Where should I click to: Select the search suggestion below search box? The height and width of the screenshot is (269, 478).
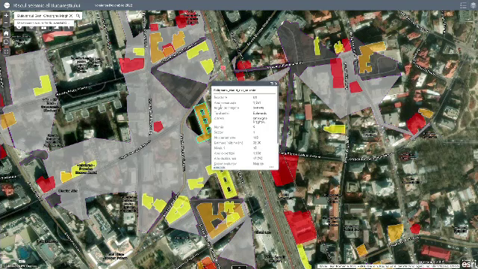[x=44, y=23]
